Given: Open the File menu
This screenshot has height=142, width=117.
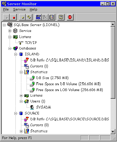Looking at the screenshot, I should [6, 9].
